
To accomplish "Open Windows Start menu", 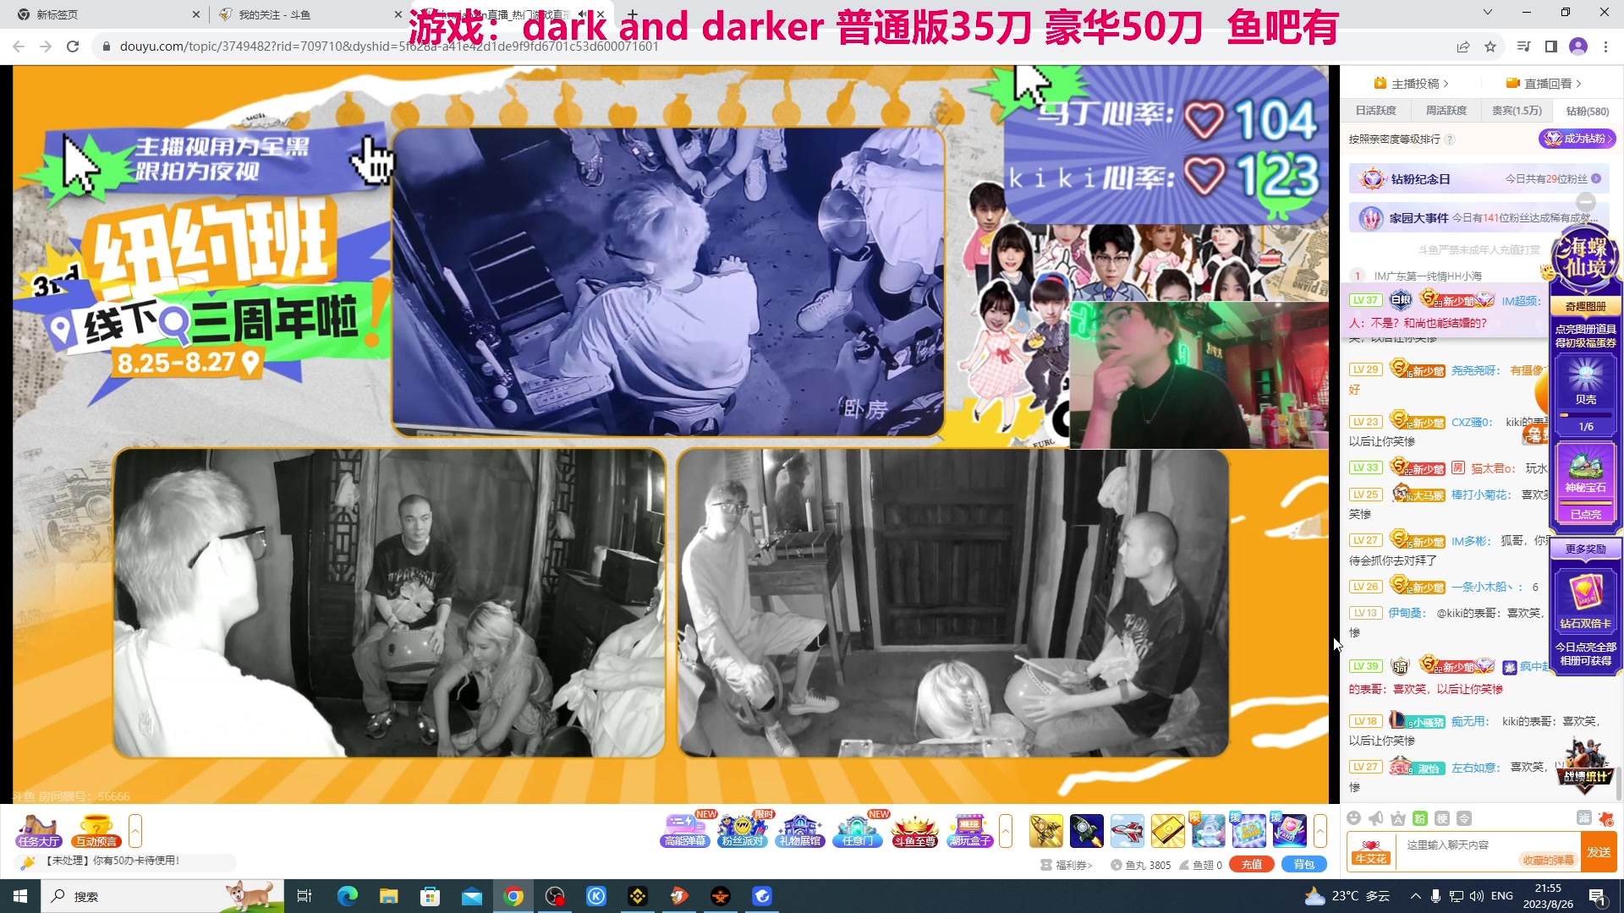I will click(x=20, y=896).
